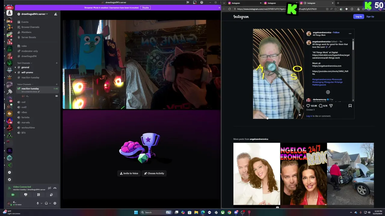Open Discord user settings gear
Viewport: 385px width, 216px height.
pyautogui.click(x=55, y=203)
